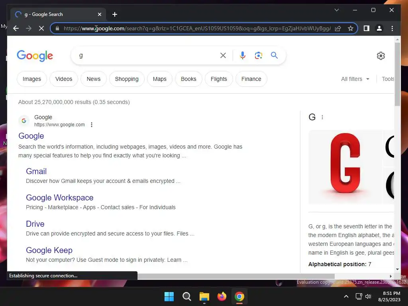Open the volume tray icon

[x=368, y=296]
